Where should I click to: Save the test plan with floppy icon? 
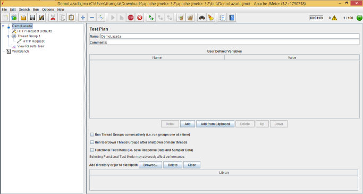click(32, 18)
